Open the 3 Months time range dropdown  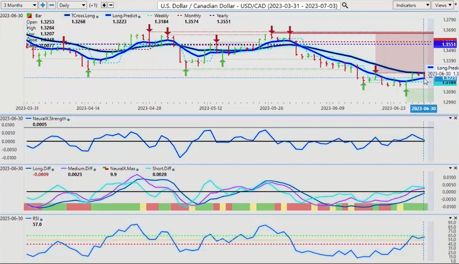tap(19, 5)
